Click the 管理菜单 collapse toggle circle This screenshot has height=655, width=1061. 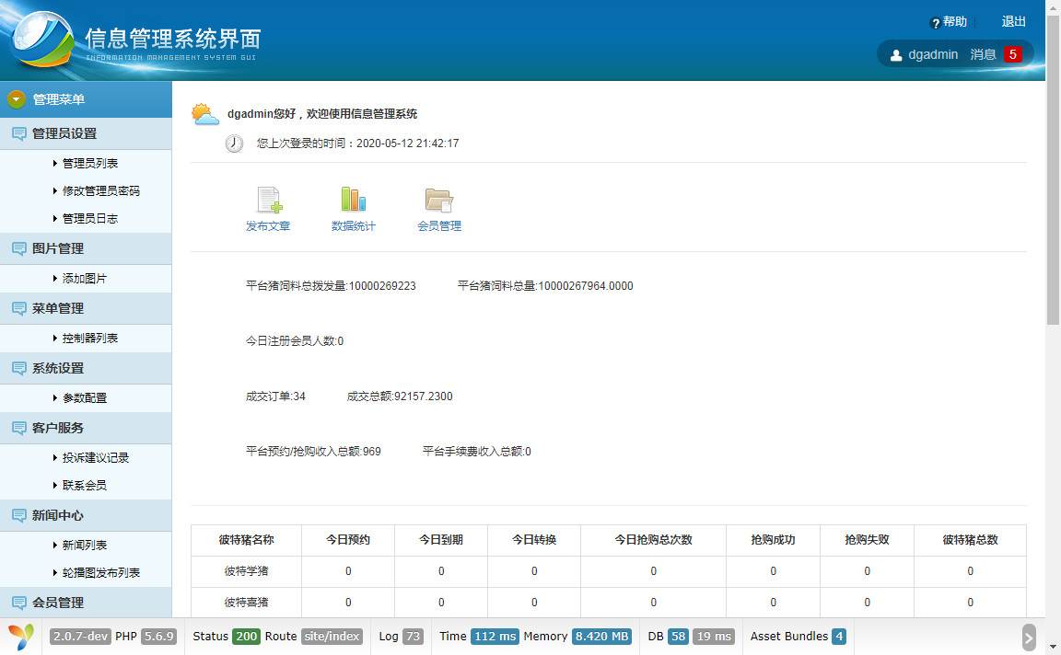click(15, 98)
